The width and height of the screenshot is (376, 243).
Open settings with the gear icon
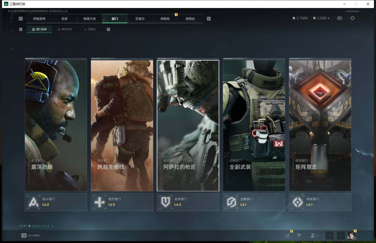(x=352, y=18)
